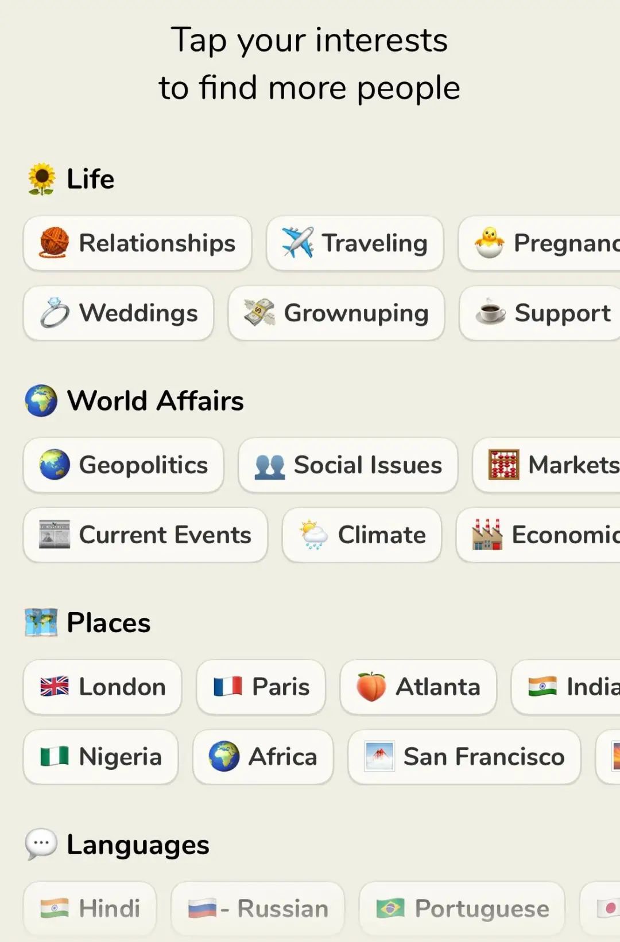Image resolution: width=620 pixels, height=942 pixels.
Task: Tap the peach icon on Atlanta chip
Action: point(371,687)
